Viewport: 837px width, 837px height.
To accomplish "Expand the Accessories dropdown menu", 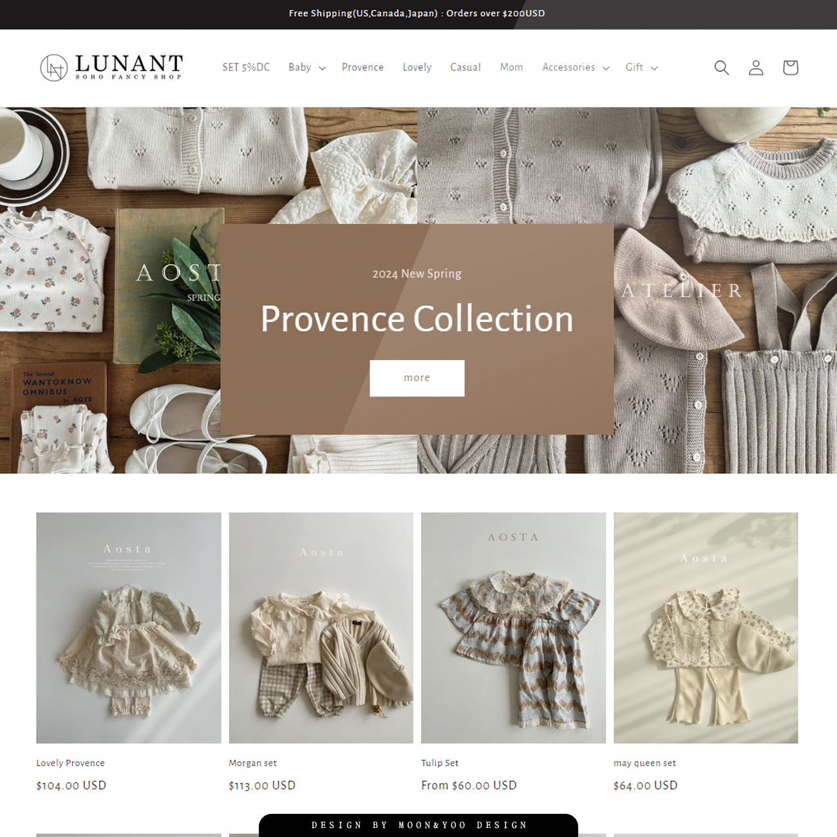I will click(x=576, y=68).
